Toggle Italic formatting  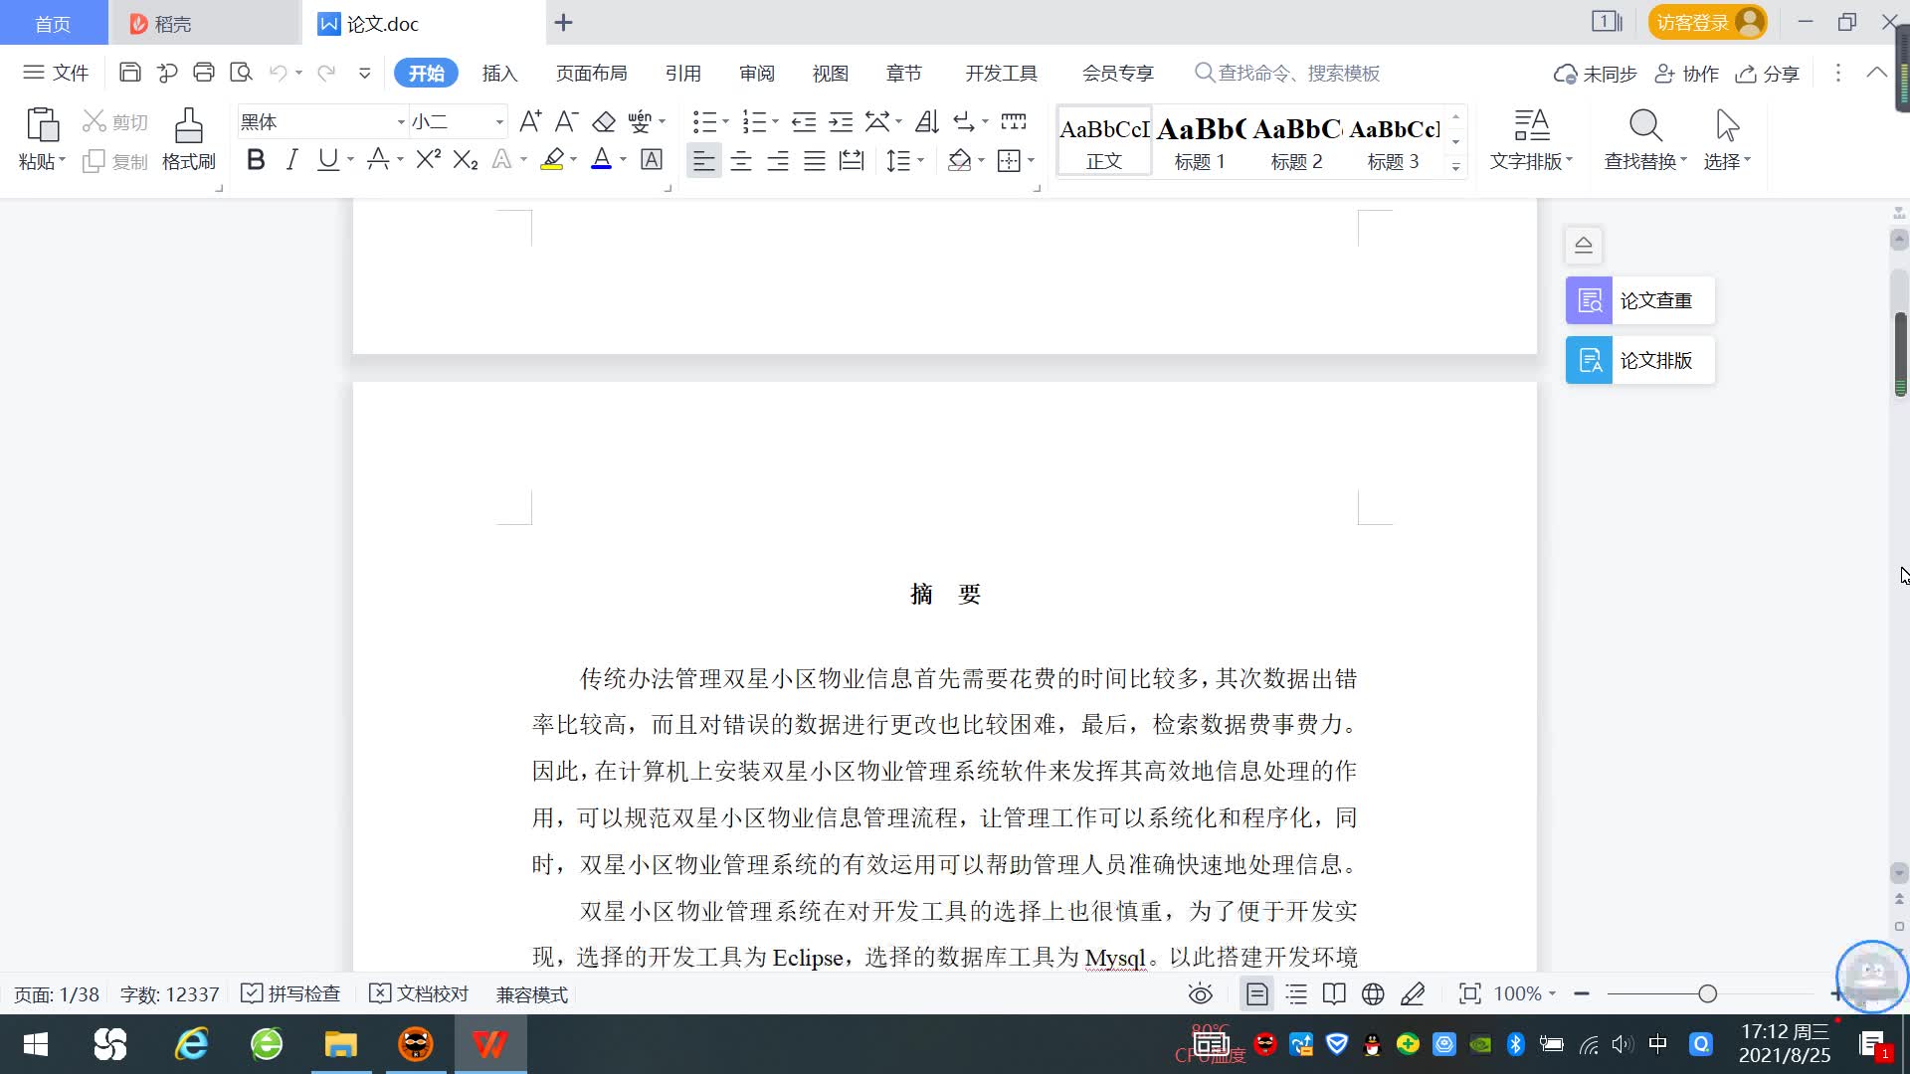coord(291,160)
